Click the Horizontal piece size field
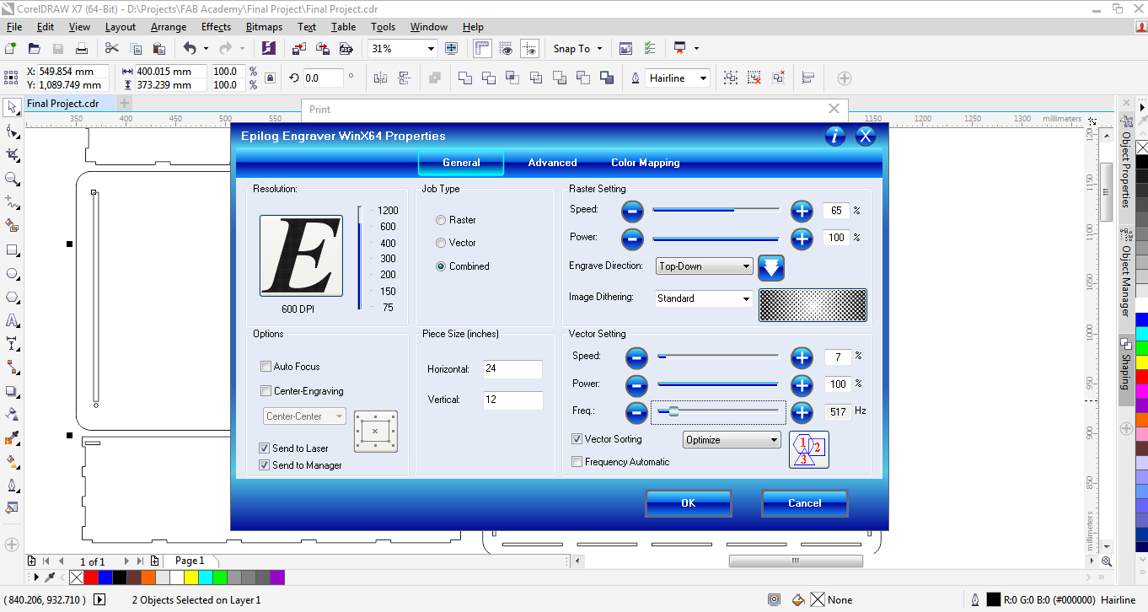 click(x=512, y=370)
